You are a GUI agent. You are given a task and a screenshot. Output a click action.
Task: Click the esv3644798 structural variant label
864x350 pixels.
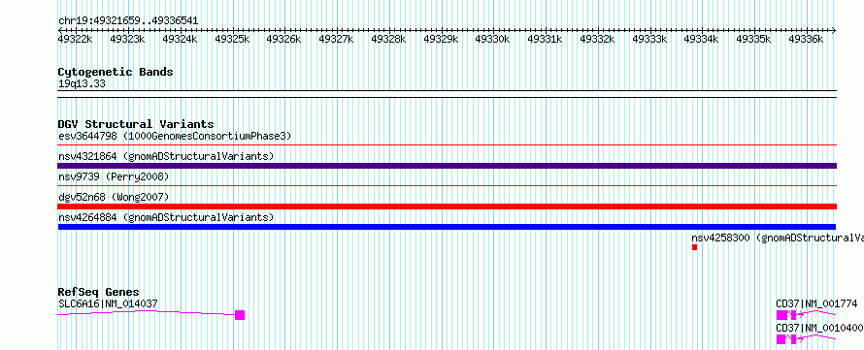tap(175, 136)
